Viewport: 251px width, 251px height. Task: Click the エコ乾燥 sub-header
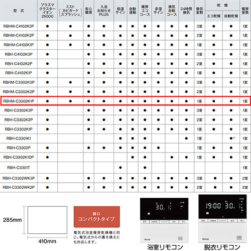point(214,16)
